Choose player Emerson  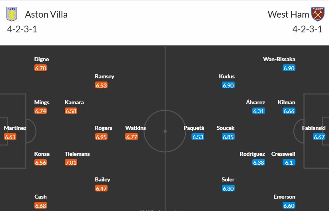[284, 197]
